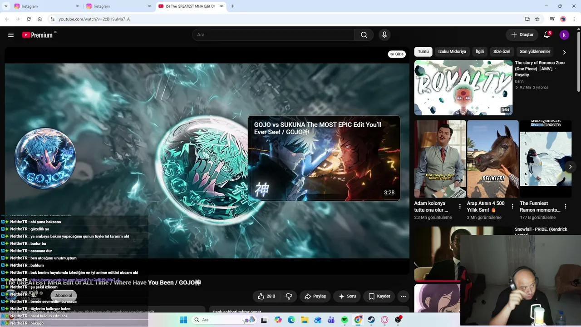The width and height of the screenshot is (581, 327).
Task: Open options for Adam kolonya short
Action: pos(460,206)
